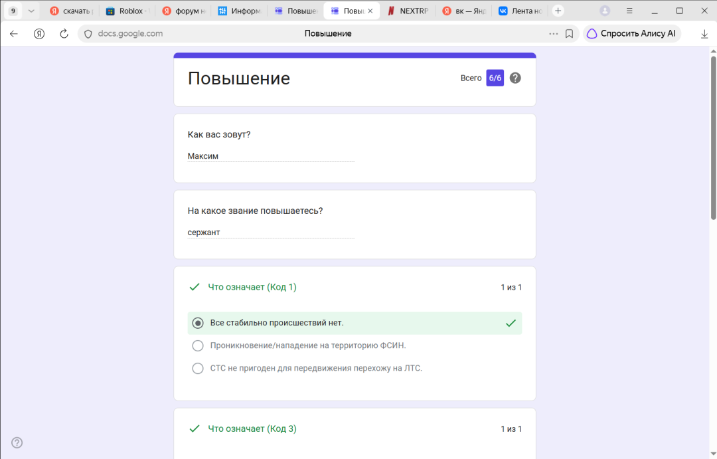
Task: Reload the page with the refresh icon
Action: pyautogui.click(x=64, y=33)
